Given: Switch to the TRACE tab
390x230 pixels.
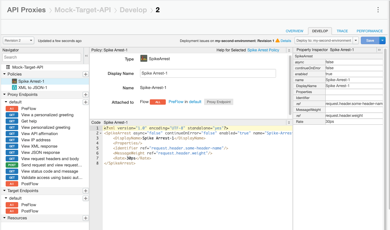Looking at the screenshot, I should pyautogui.click(x=342, y=31).
